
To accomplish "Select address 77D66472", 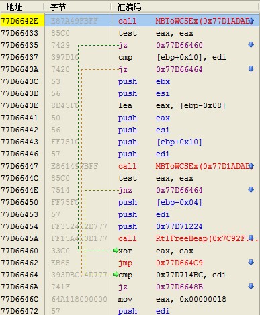I will [x=19, y=311].
